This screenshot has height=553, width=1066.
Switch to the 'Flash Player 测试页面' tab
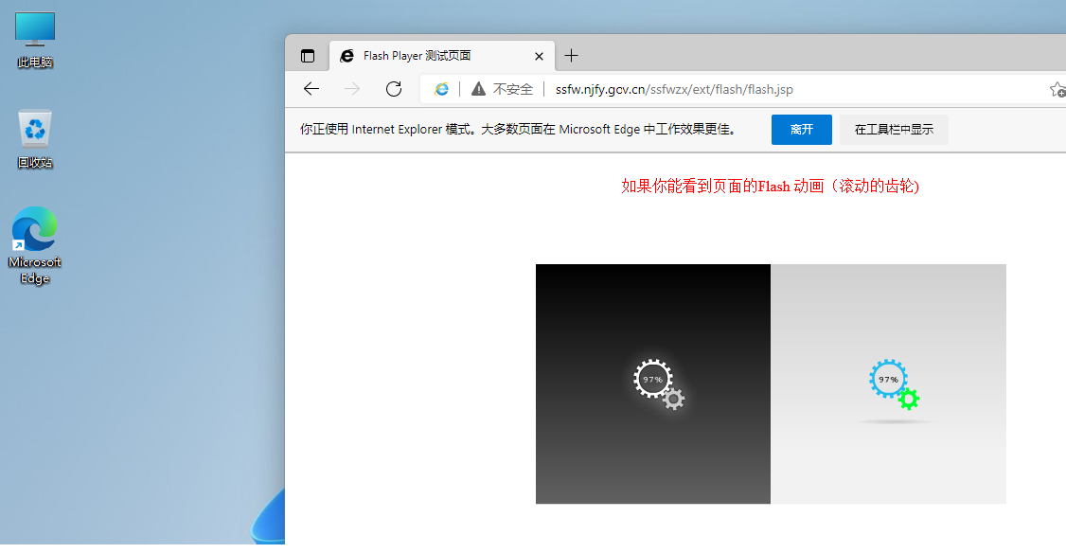click(426, 56)
